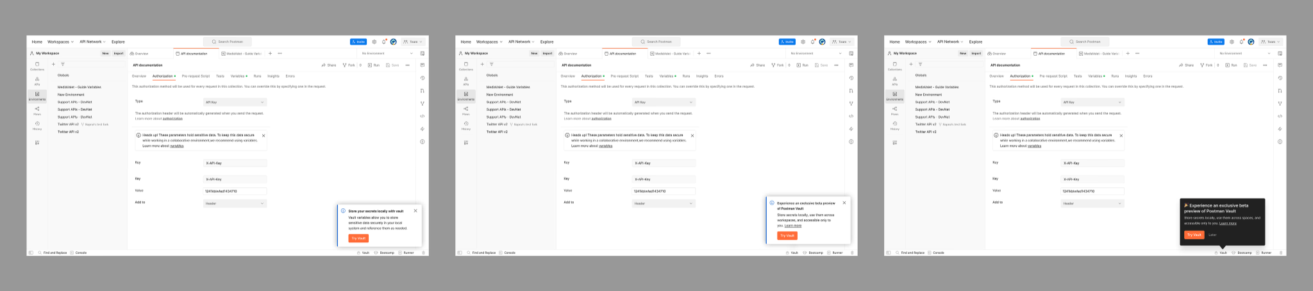Click Try Vault in the middle window popup
This screenshot has width=1313, height=291.
(x=787, y=235)
